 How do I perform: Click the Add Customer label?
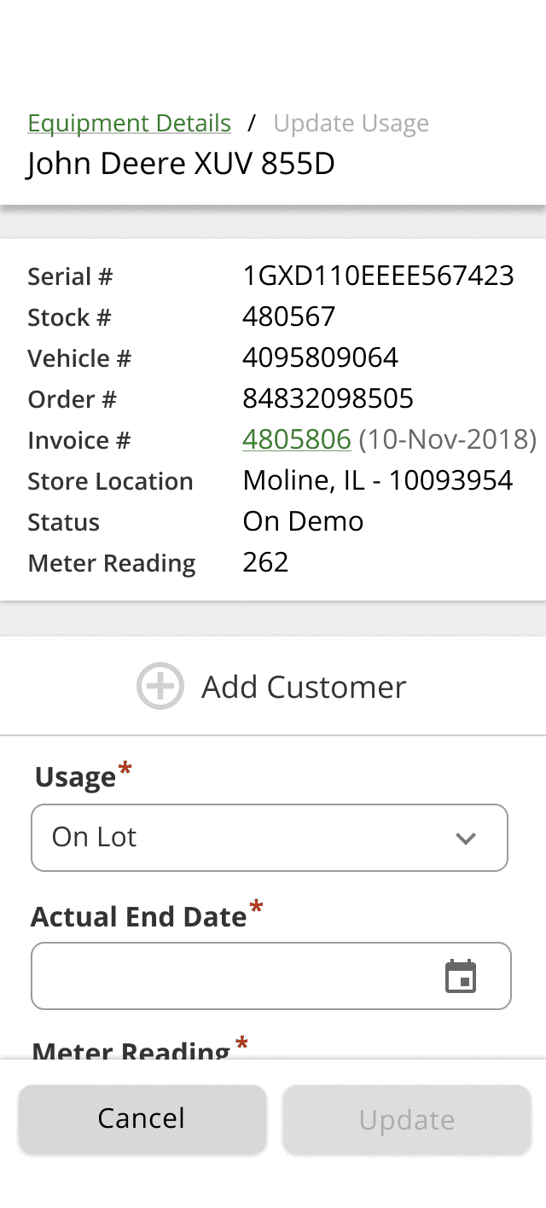304,687
